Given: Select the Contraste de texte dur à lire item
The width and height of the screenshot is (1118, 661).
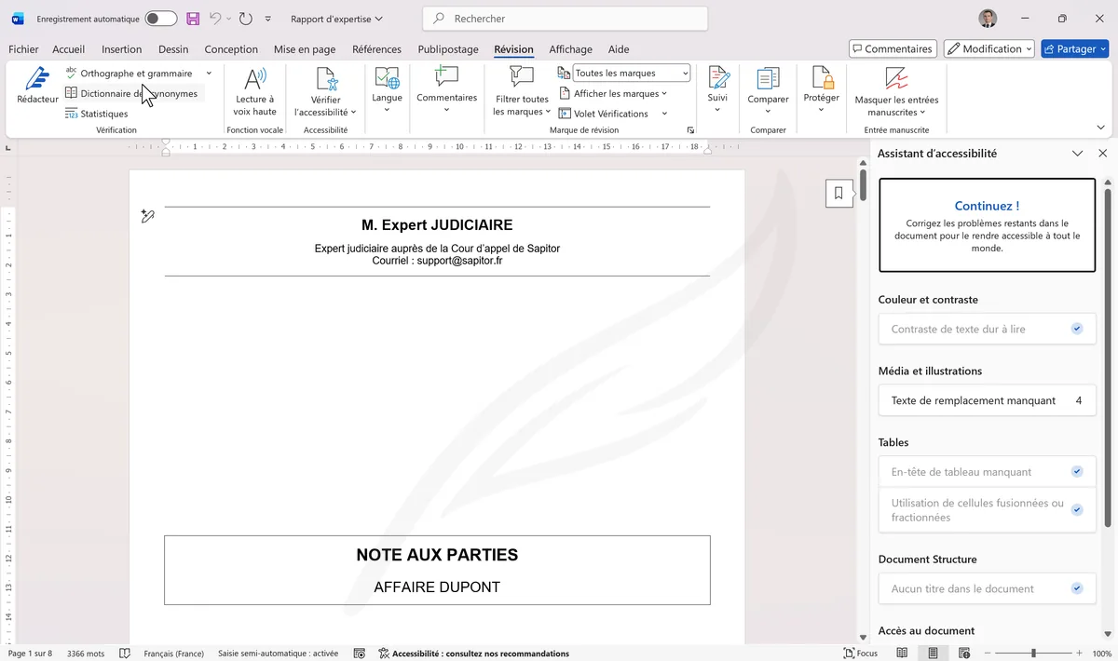Looking at the screenshot, I should tap(986, 329).
